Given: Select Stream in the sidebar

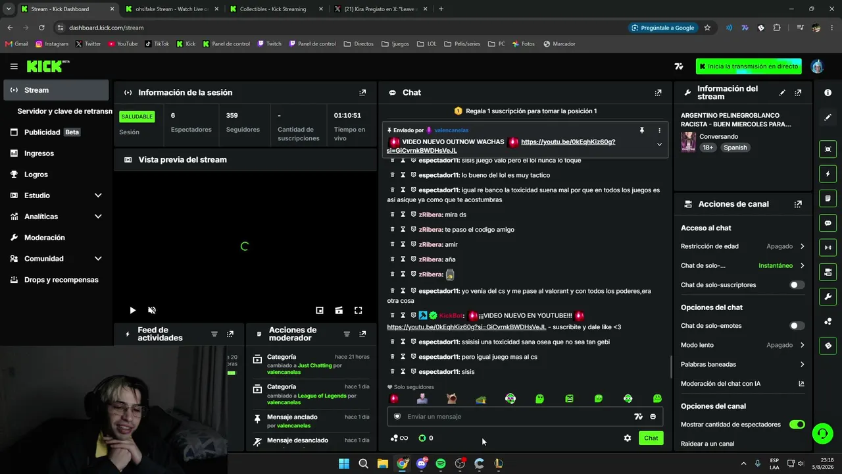Looking at the screenshot, I should [56, 90].
